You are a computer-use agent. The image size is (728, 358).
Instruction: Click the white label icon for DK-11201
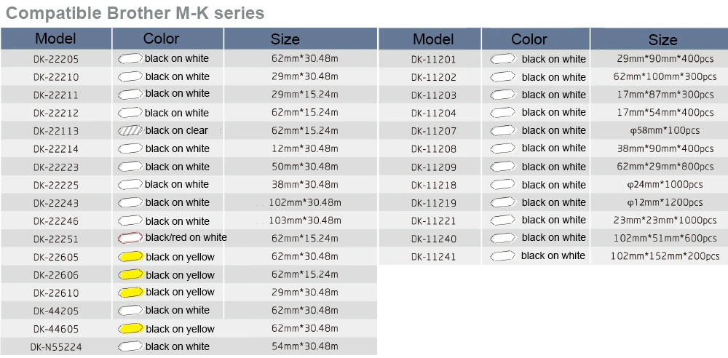click(503, 59)
